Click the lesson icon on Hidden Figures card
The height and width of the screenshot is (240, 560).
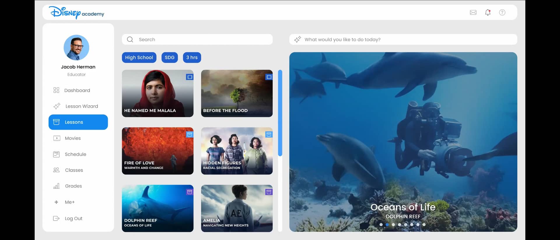coord(269,134)
